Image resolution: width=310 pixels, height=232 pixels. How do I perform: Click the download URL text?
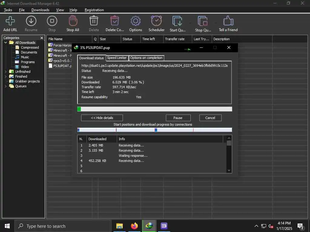[x=155, y=66]
